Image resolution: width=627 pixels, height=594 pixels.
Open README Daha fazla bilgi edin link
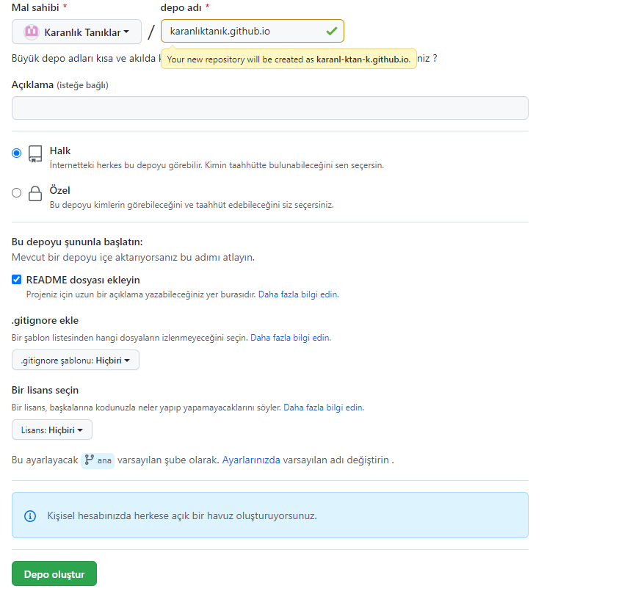pyautogui.click(x=298, y=294)
